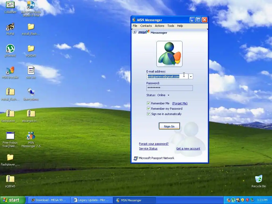Open the Service Status link

click(x=148, y=149)
